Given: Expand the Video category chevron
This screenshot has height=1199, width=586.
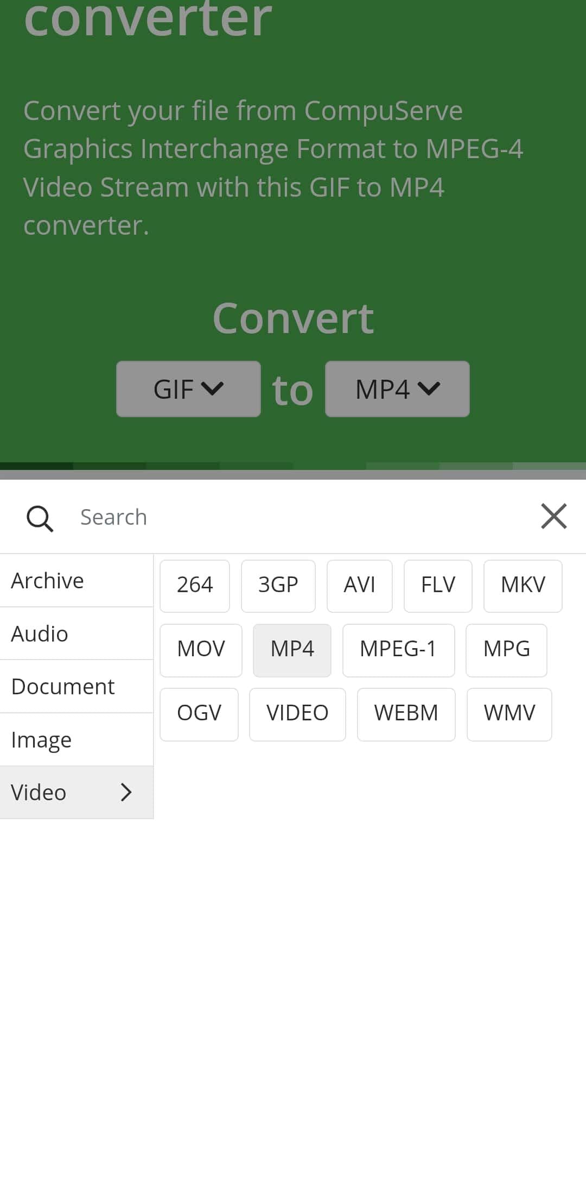Looking at the screenshot, I should [x=126, y=792].
